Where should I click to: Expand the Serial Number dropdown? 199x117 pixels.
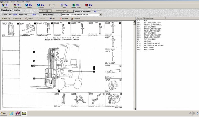pos(100,15)
